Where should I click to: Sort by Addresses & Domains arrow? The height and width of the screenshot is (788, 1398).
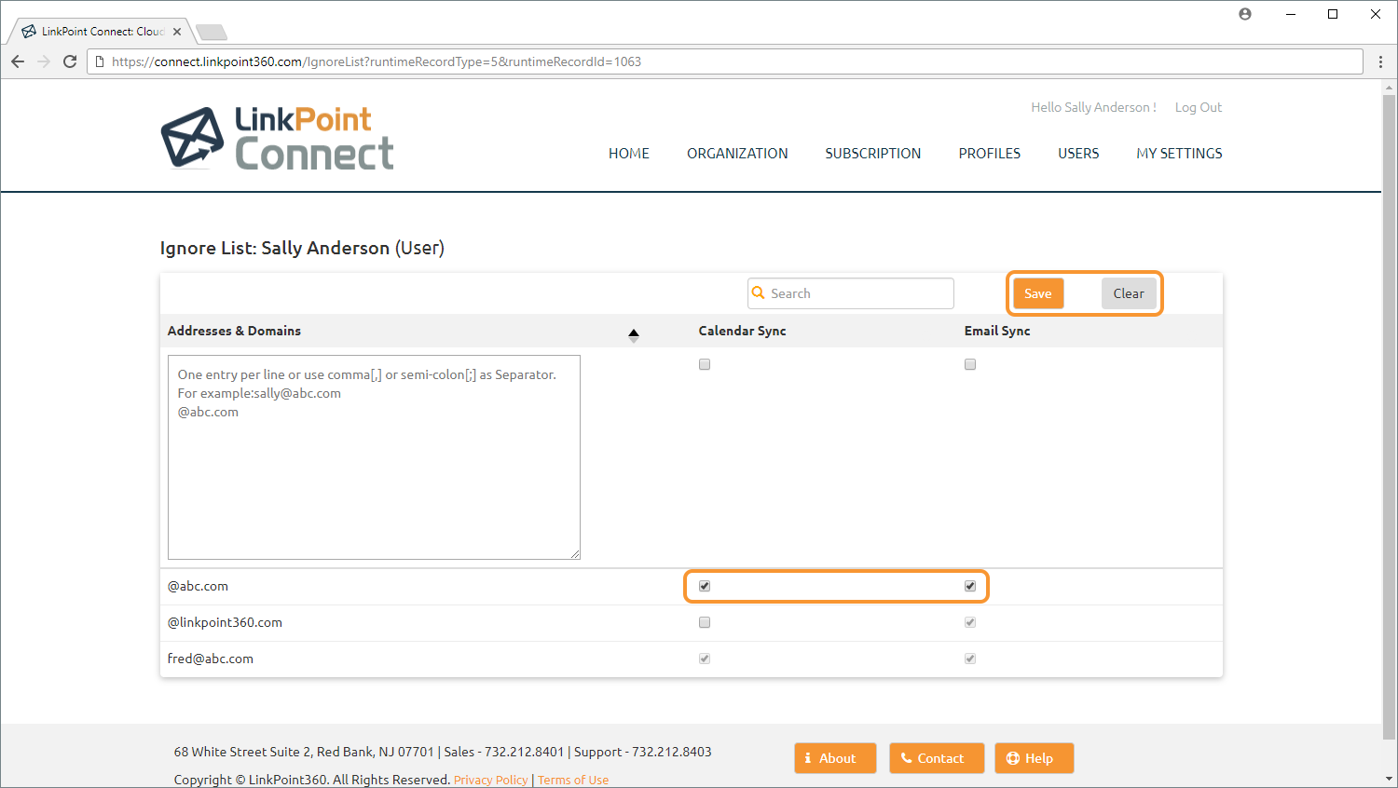coord(634,335)
